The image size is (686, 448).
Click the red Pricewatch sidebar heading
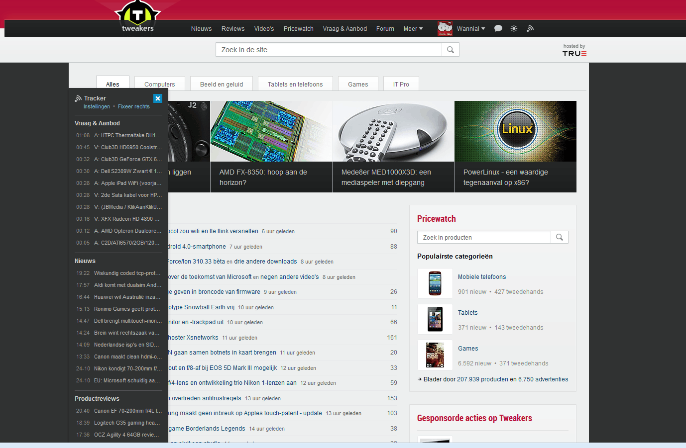[x=437, y=219]
